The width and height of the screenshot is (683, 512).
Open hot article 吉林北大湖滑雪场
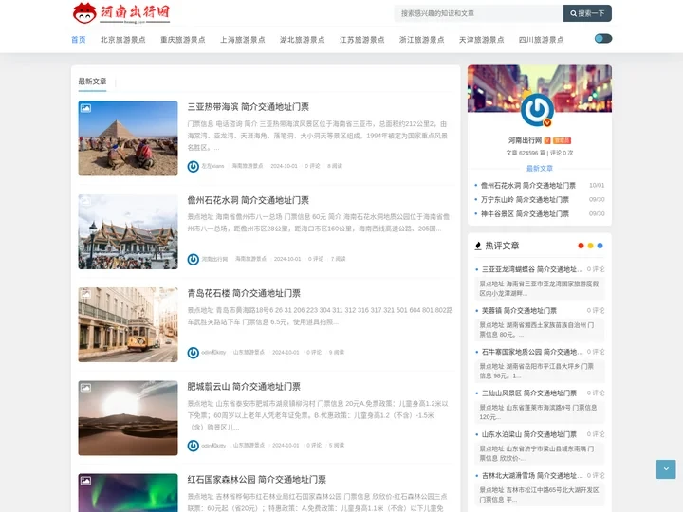[x=532, y=476]
